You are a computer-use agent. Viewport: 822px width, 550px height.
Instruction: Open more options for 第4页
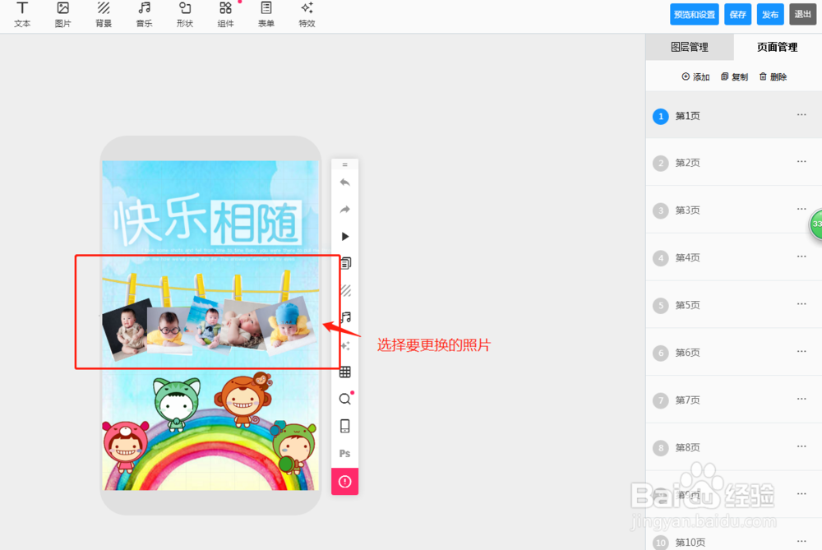click(x=801, y=257)
